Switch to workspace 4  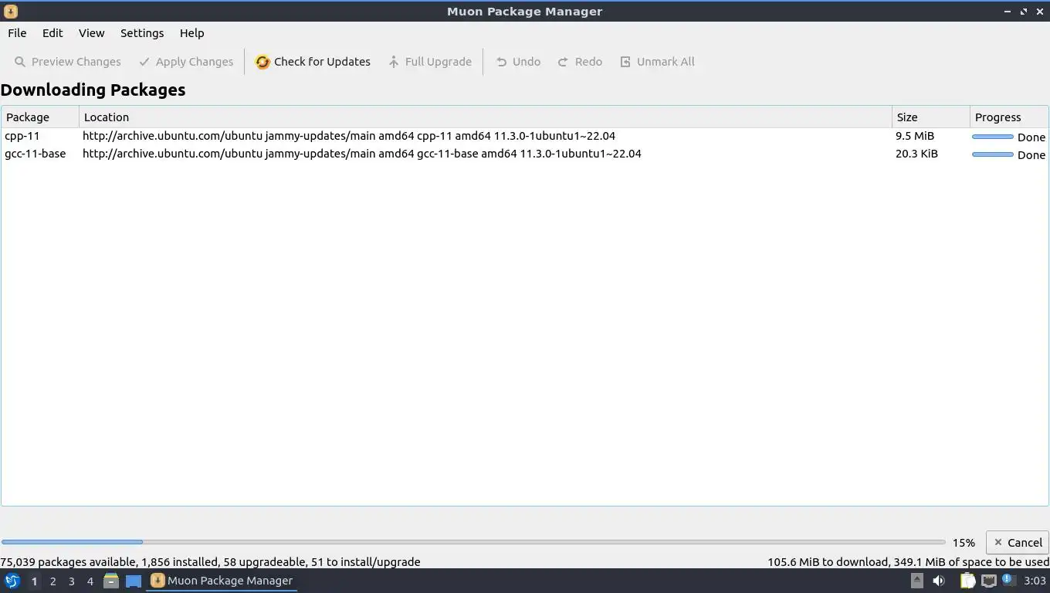point(90,581)
